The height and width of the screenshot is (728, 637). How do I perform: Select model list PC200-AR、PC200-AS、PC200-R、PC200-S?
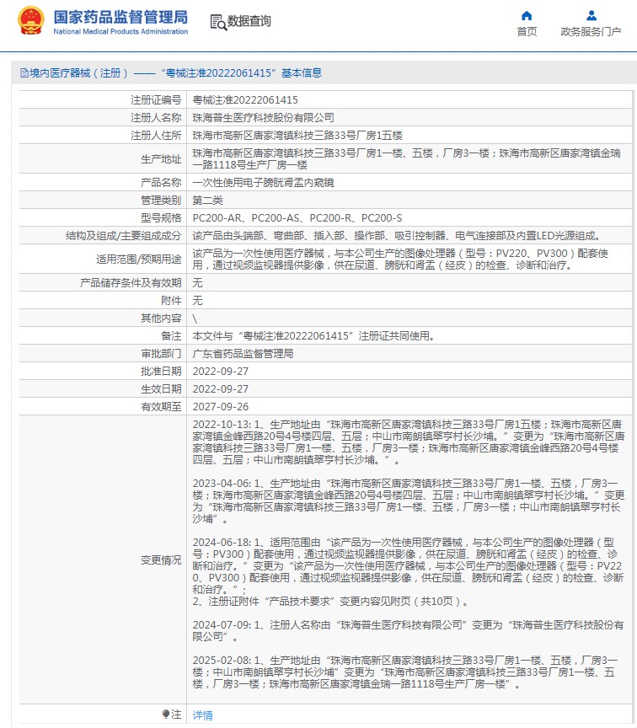[297, 217]
